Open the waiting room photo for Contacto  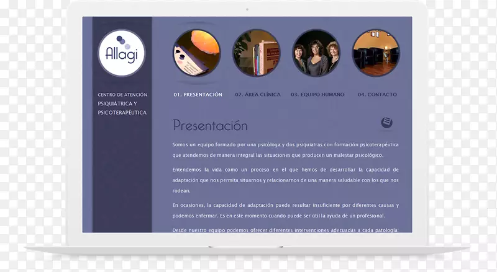[x=376, y=53]
